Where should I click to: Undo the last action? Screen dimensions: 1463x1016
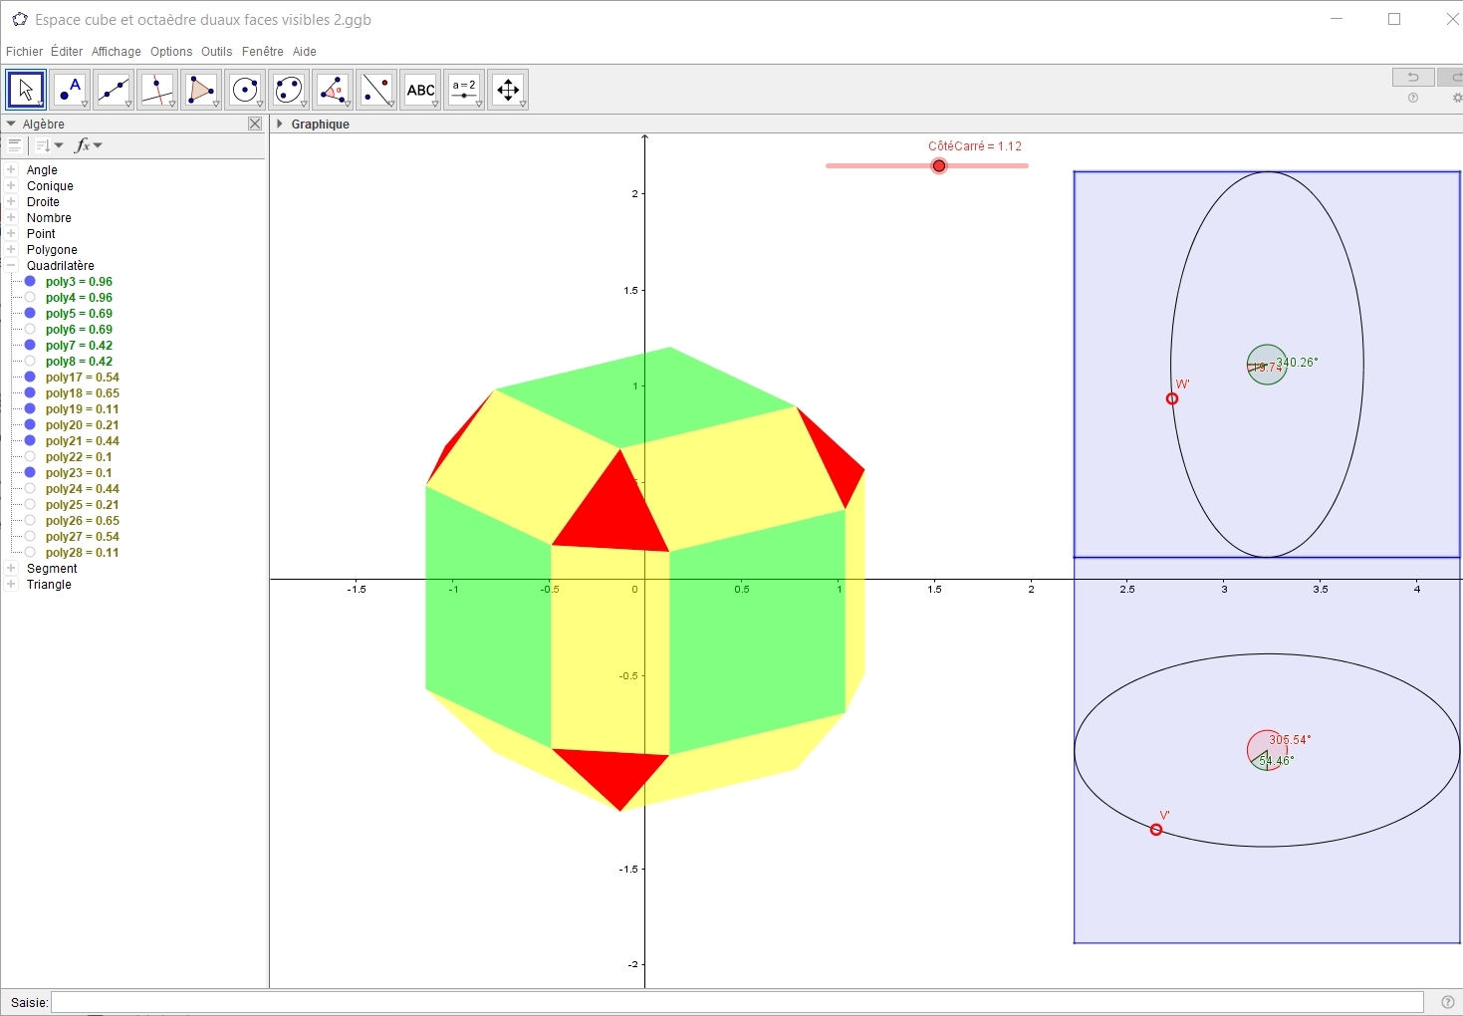[x=1413, y=77]
